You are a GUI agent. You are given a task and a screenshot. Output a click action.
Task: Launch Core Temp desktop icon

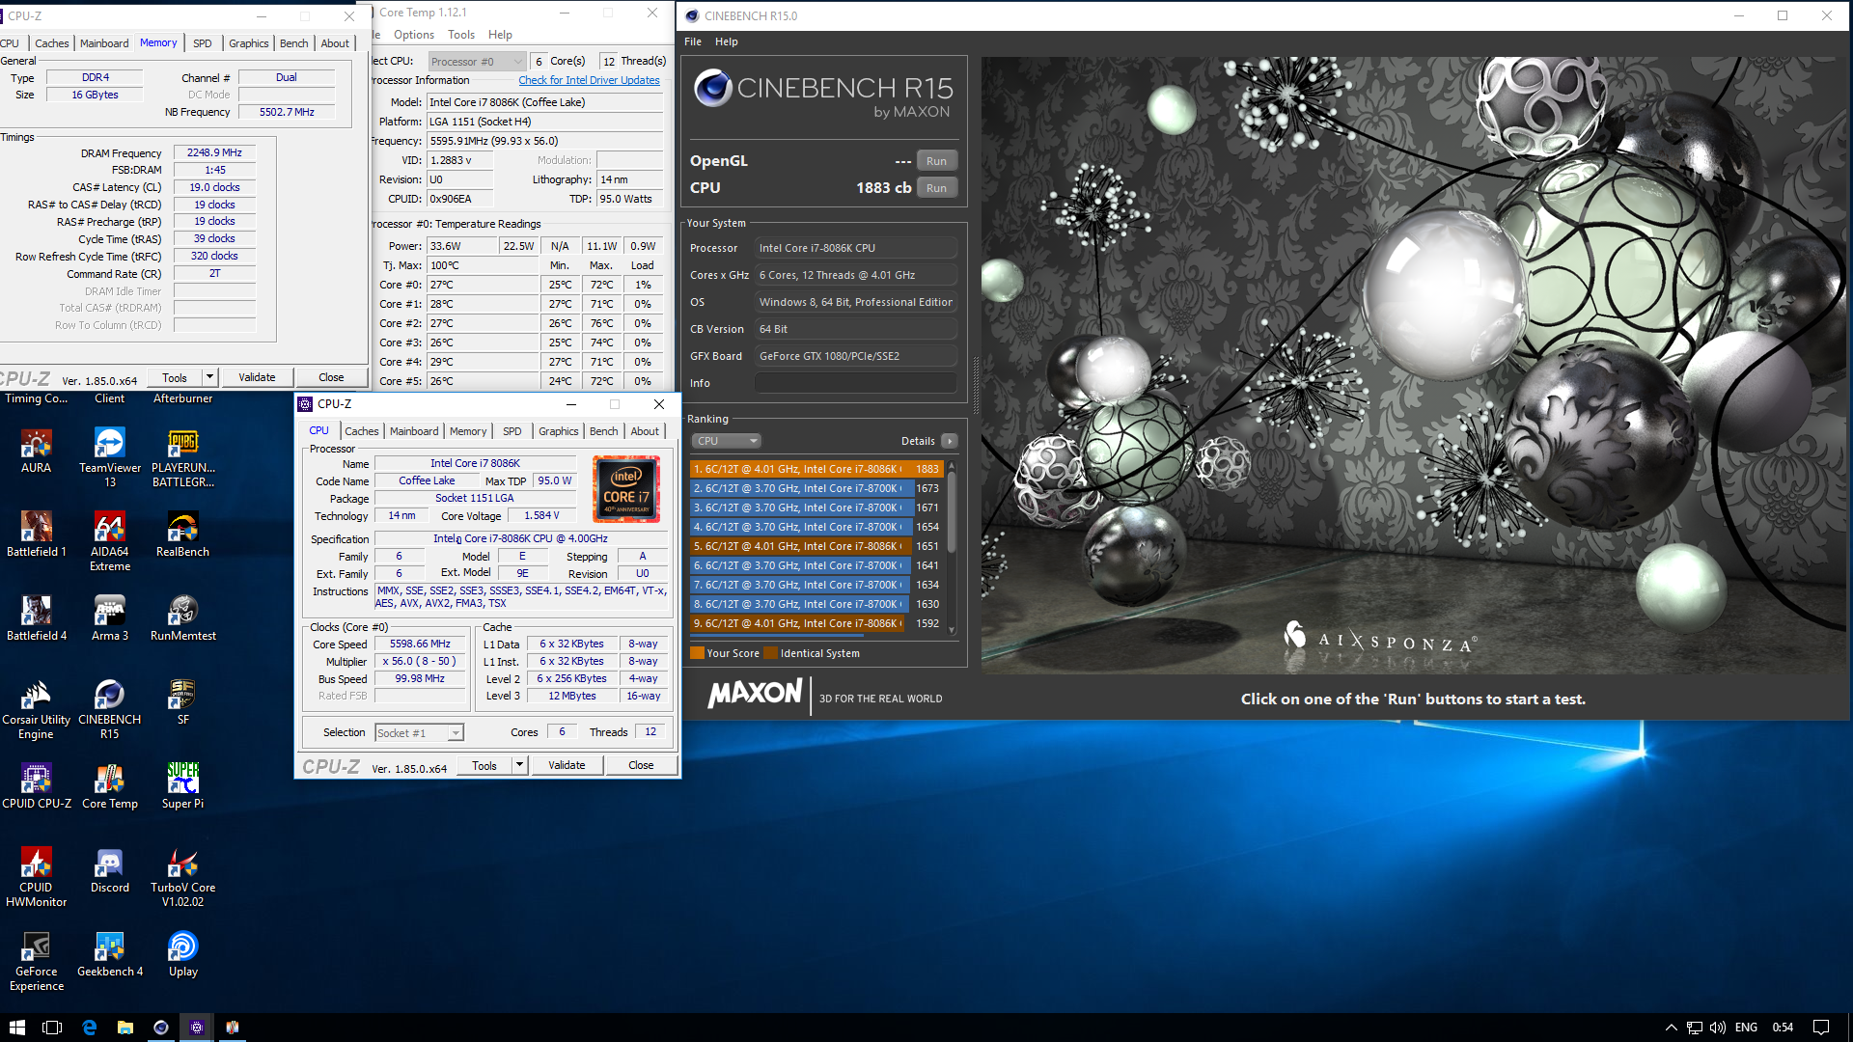(110, 787)
